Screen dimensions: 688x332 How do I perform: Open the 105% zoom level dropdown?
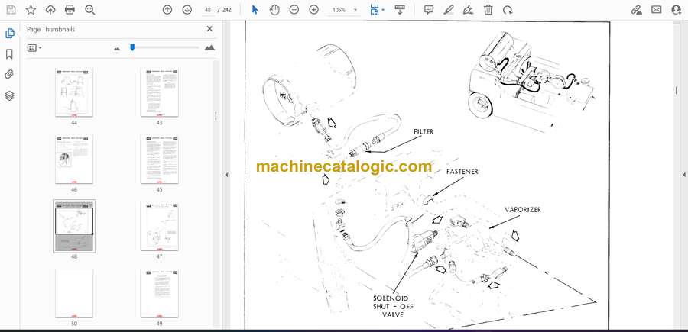click(x=343, y=10)
